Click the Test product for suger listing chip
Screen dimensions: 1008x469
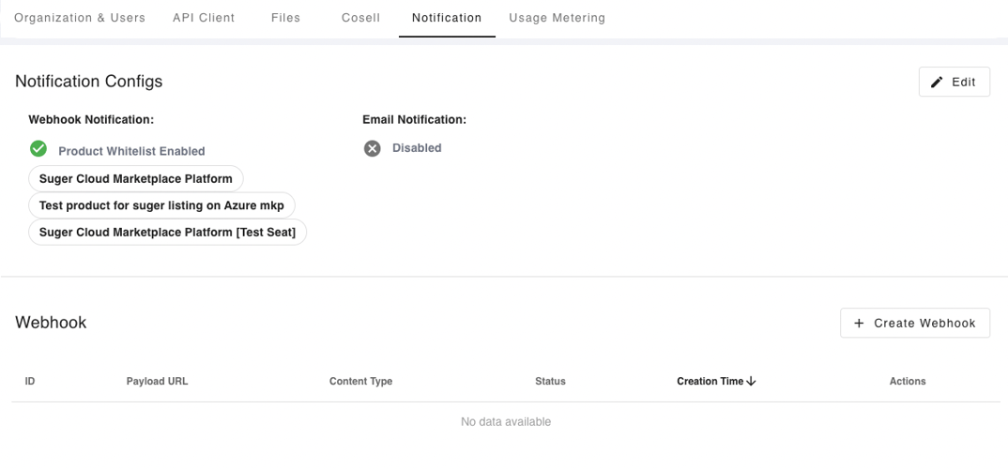pyautogui.click(x=161, y=205)
